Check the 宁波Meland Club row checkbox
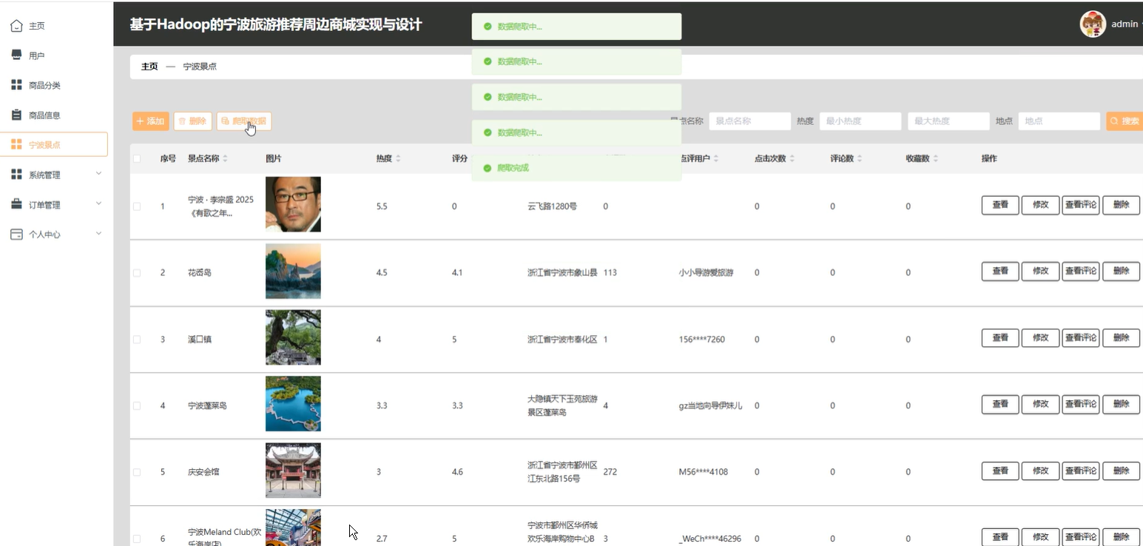The width and height of the screenshot is (1143, 546). coord(137,539)
